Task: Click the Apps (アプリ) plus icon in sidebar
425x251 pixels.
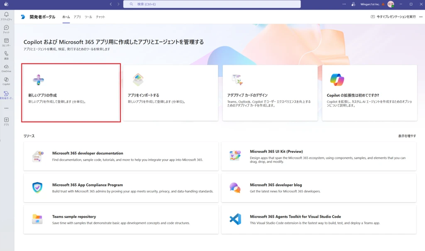Action: click(6, 121)
